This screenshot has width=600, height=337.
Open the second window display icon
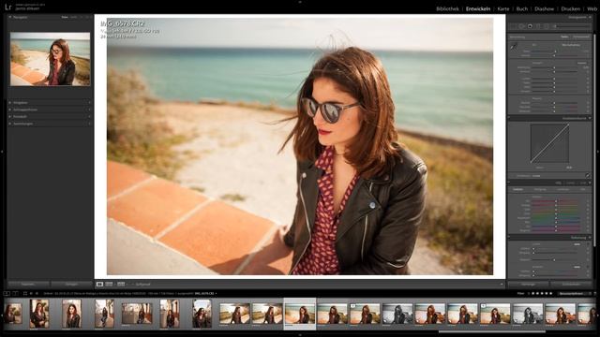[x=15, y=293]
